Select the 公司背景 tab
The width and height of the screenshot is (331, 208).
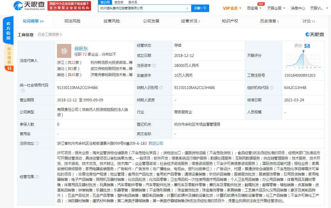[x=33, y=21]
